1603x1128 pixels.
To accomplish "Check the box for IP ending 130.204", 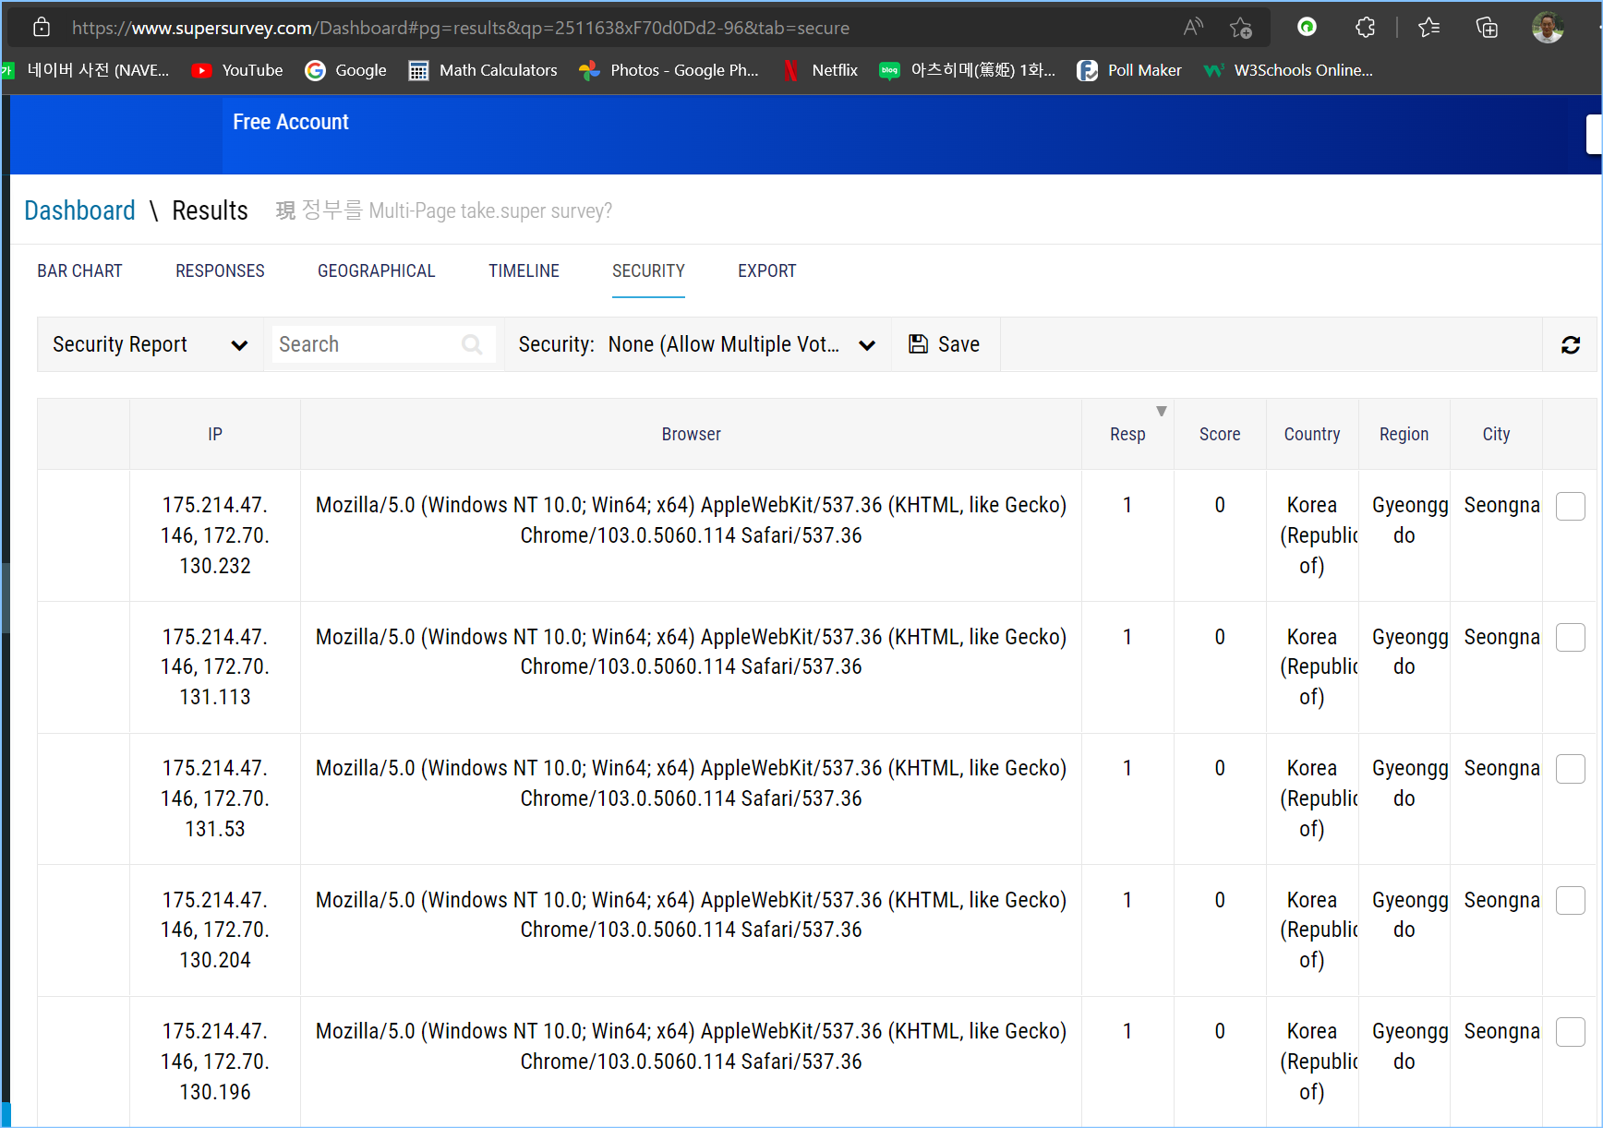I will pos(1570,901).
